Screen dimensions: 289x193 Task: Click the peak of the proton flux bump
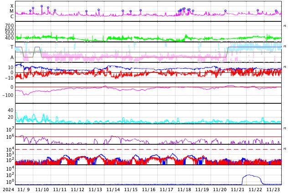click(248, 175)
